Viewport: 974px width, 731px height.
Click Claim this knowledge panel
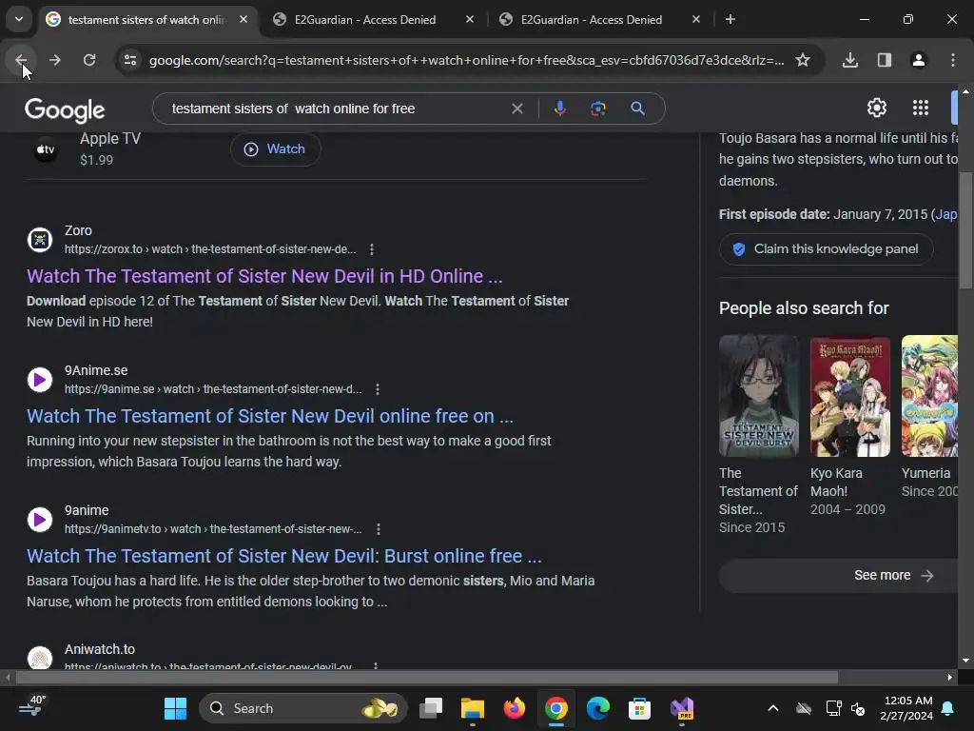pos(827,249)
